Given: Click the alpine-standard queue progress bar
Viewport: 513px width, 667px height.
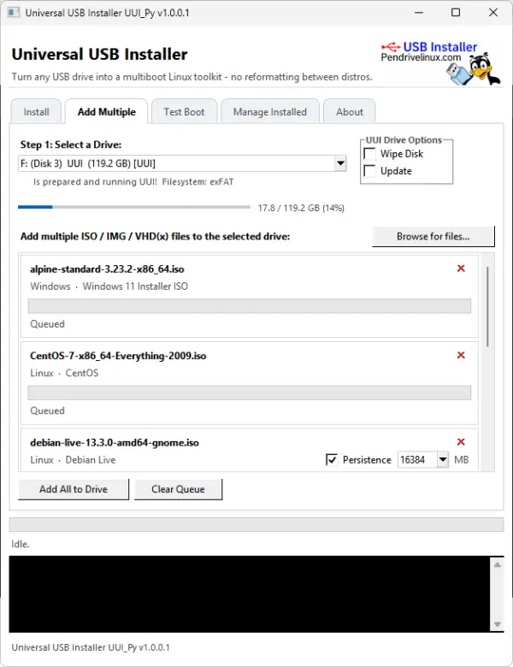Looking at the screenshot, I should (250, 306).
